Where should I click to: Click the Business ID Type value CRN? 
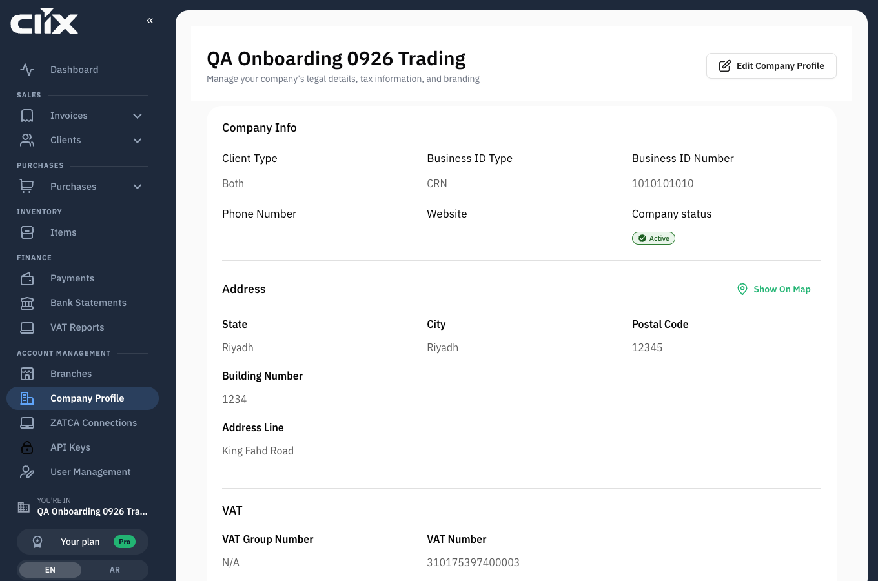click(437, 183)
